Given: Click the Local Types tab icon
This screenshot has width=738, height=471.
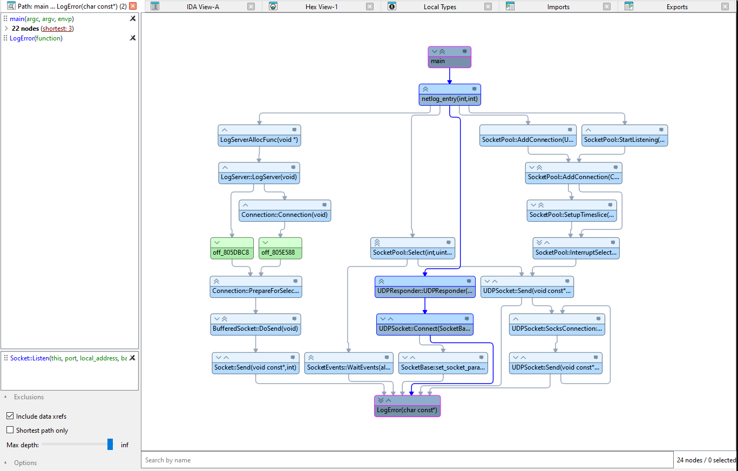Looking at the screenshot, I should (x=392, y=6).
